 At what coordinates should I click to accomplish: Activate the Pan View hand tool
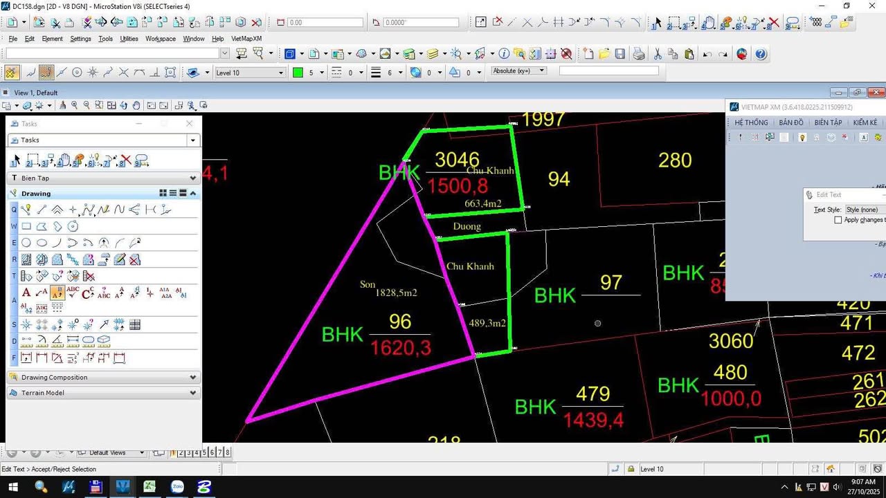point(136,106)
